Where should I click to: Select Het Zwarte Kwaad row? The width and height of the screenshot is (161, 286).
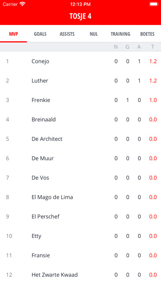(80, 274)
